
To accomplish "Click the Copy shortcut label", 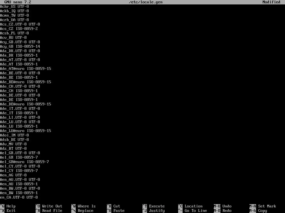I will point(262,211).
